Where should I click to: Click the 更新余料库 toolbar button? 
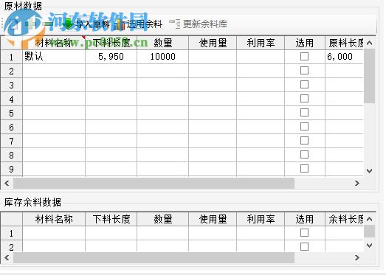tap(199, 24)
